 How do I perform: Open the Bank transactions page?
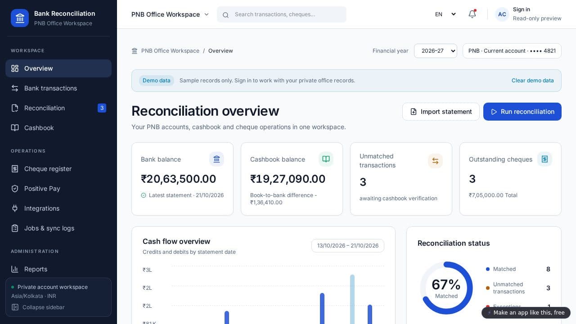[x=58, y=88]
